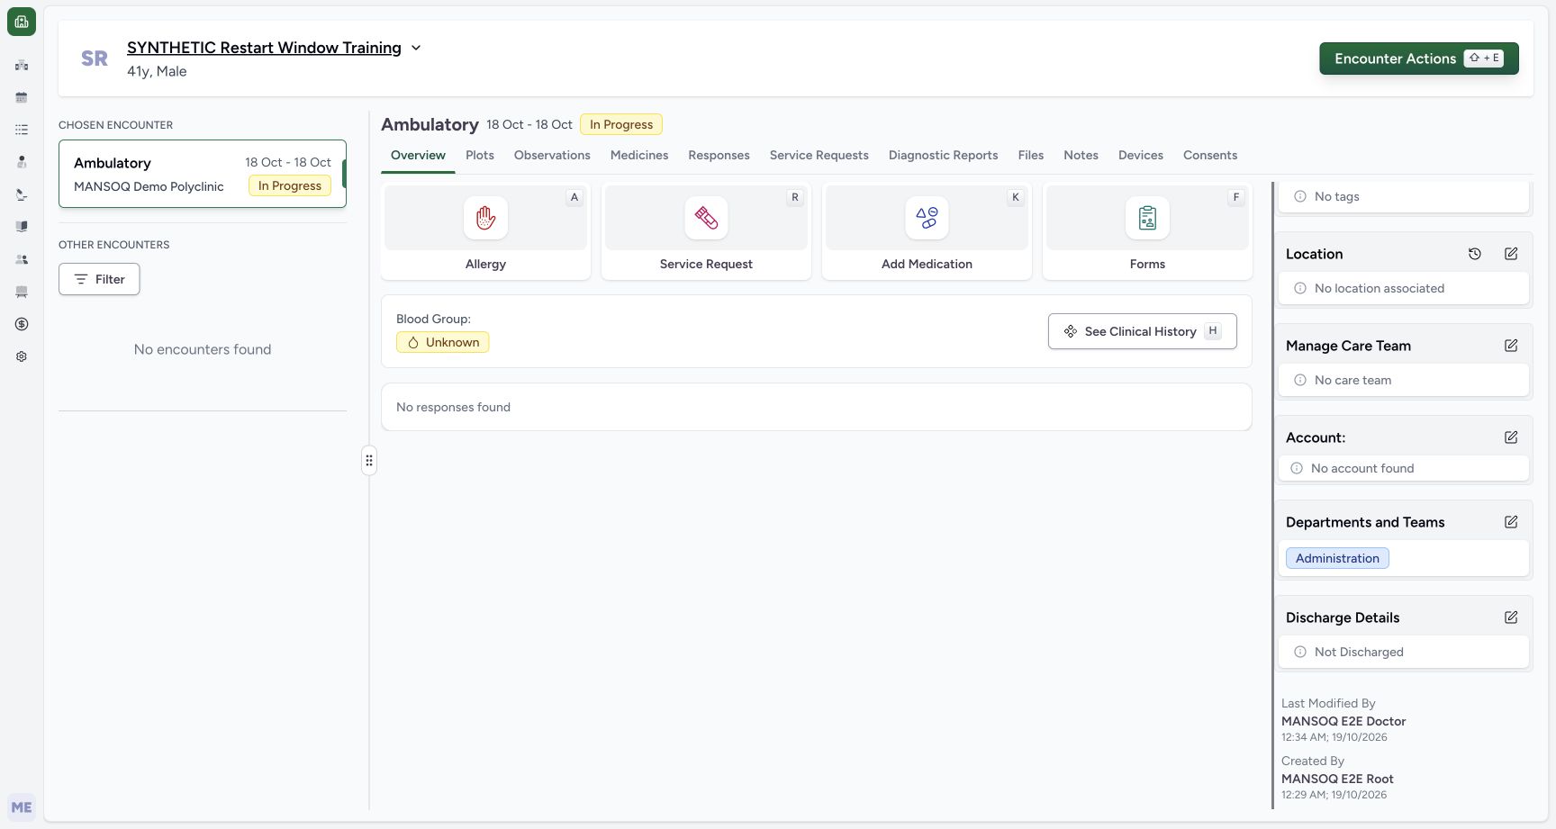Viewport: 1556px width, 829px height.
Task: Select the Add Medication pills icon
Action: coord(927,218)
